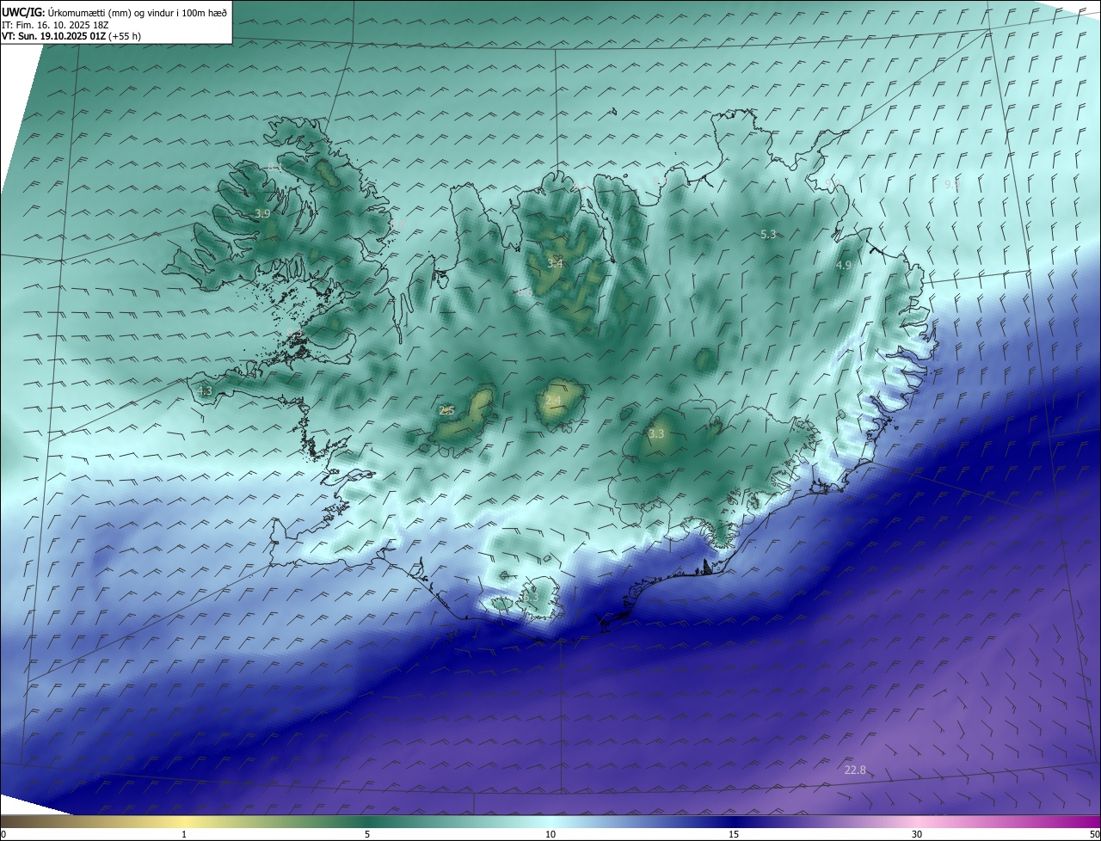
Task: Click the 15 tick on the color scale
Action: click(x=734, y=834)
